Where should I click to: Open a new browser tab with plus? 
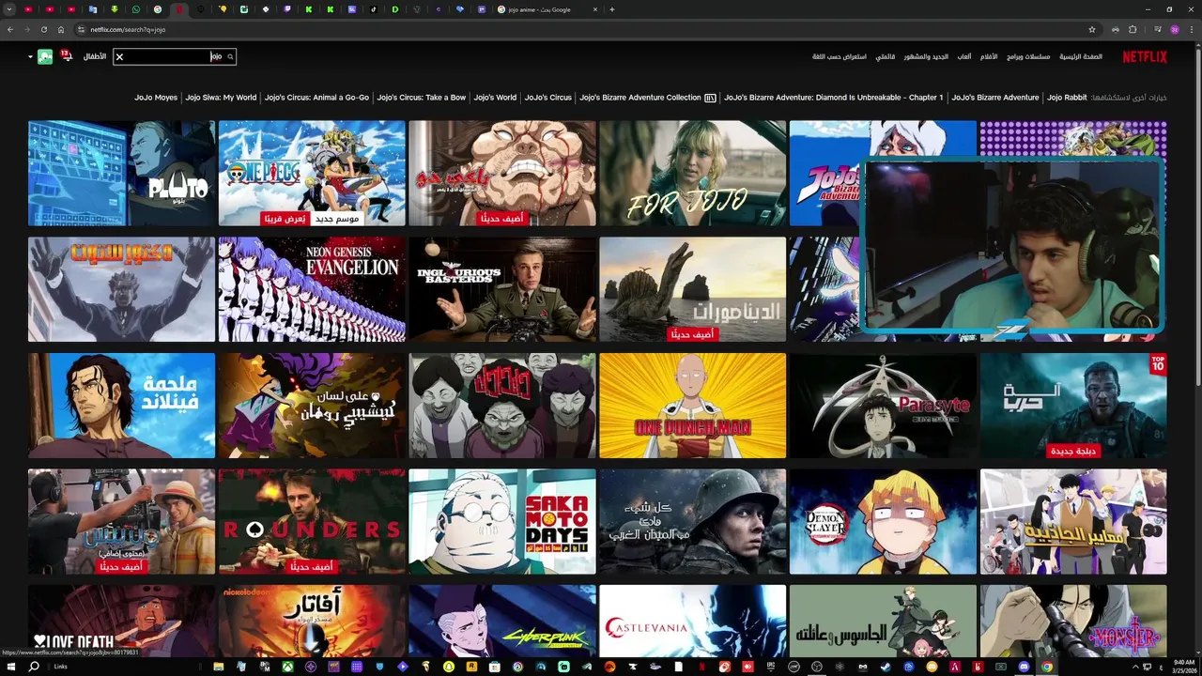[612, 9]
